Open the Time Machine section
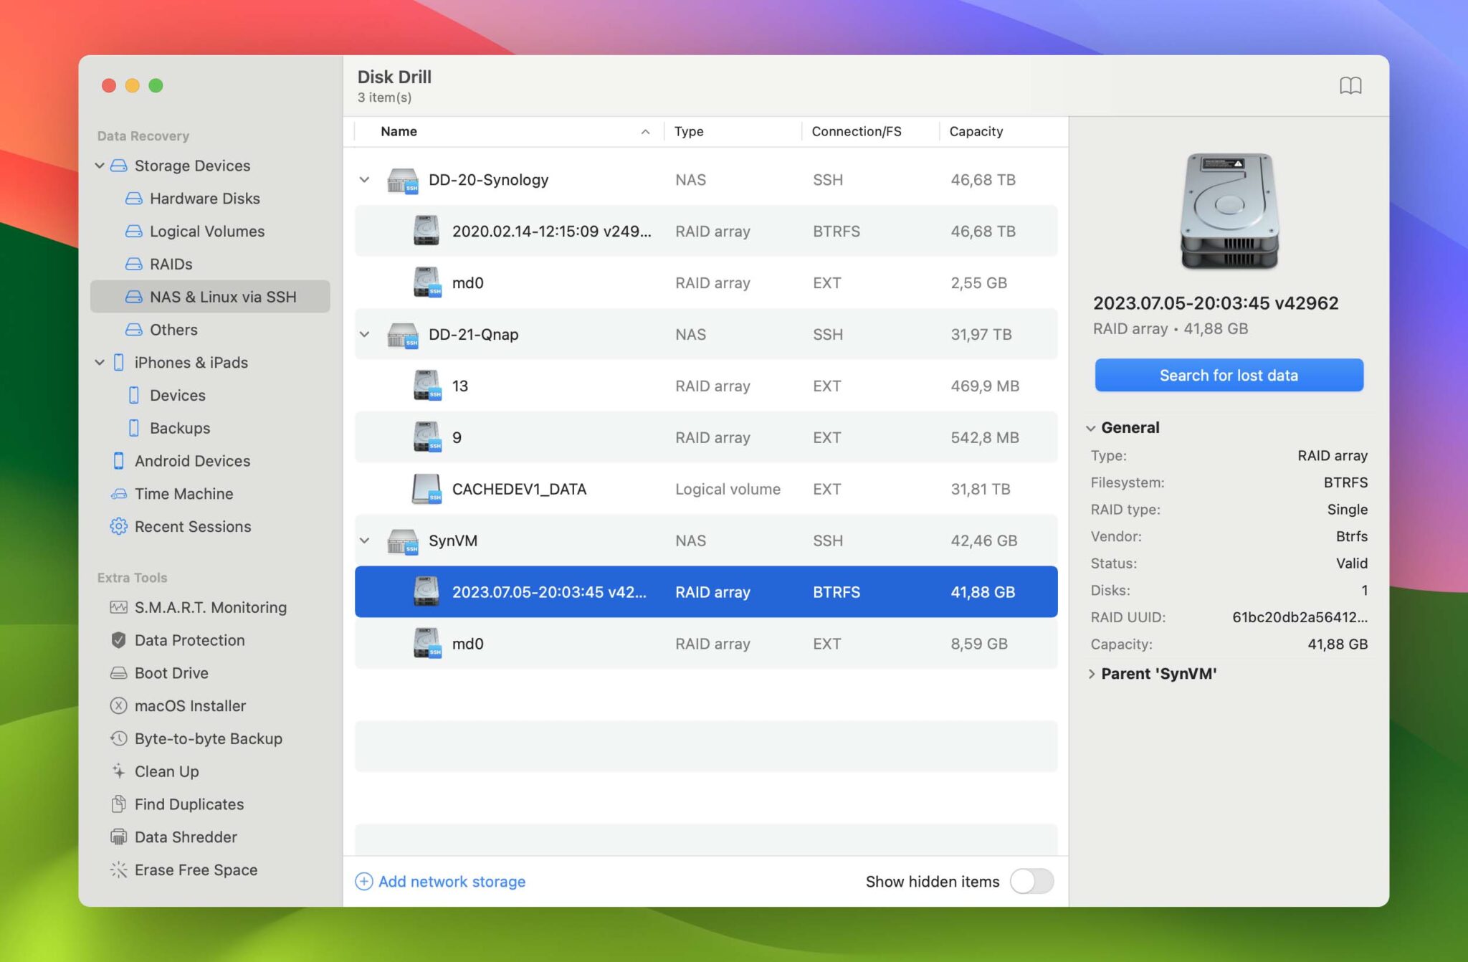The width and height of the screenshot is (1468, 962). pos(183,493)
